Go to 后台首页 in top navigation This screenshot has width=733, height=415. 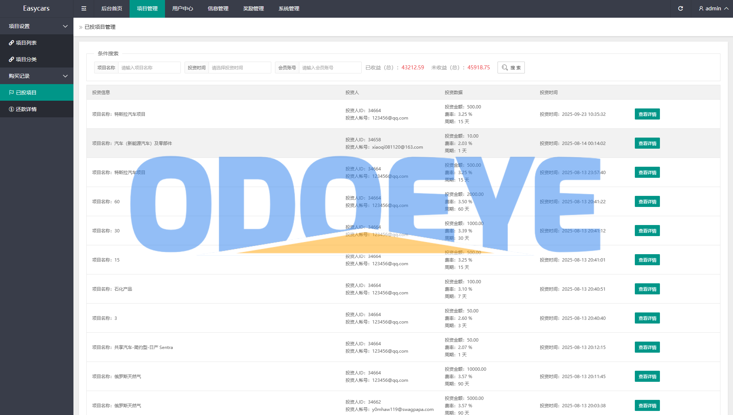pos(111,8)
